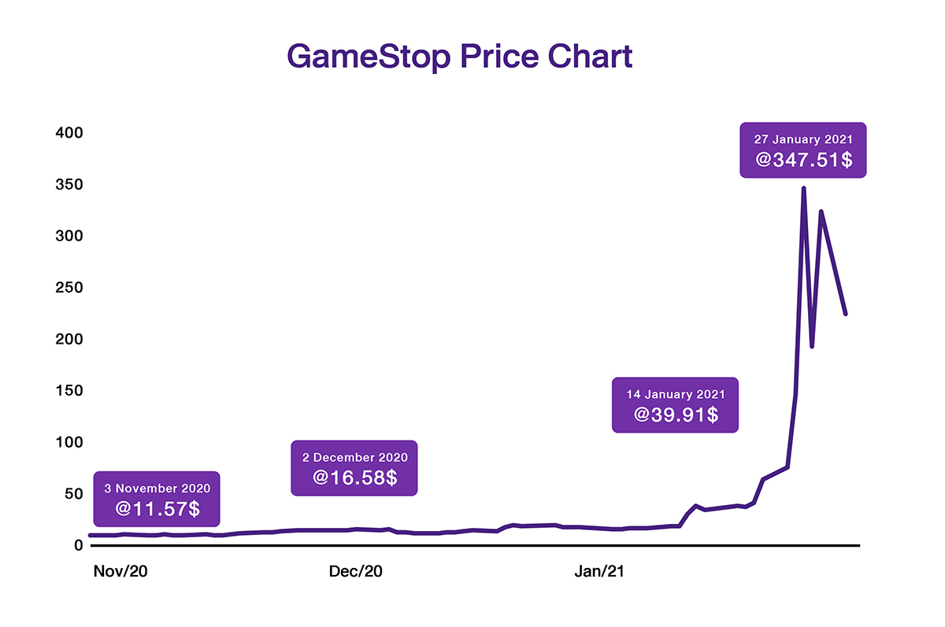Click the 0 y-axis value
This screenshot has height=627, width=945.
[x=77, y=545]
